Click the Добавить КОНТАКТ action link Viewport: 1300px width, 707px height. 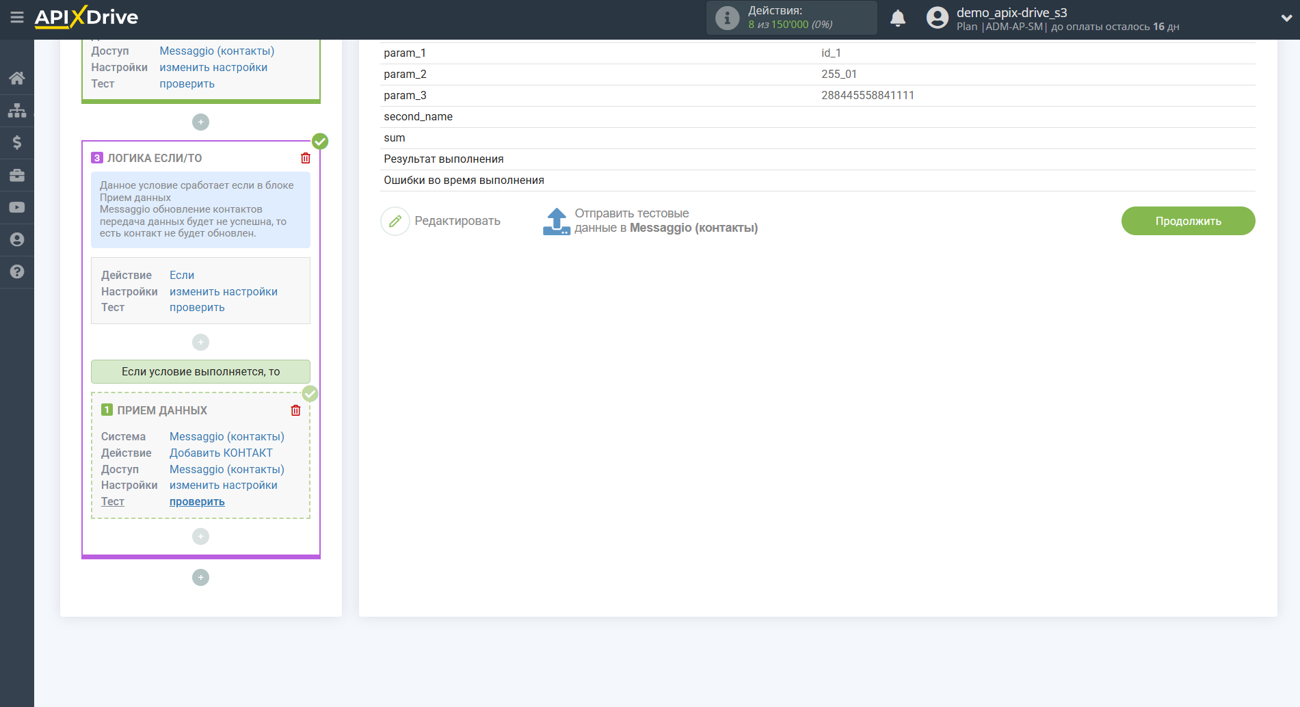pos(221,453)
